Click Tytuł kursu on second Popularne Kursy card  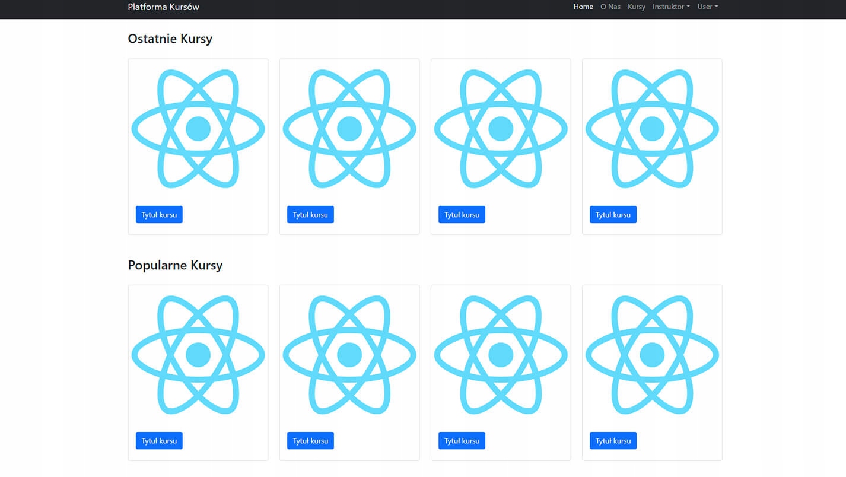pyautogui.click(x=310, y=441)
